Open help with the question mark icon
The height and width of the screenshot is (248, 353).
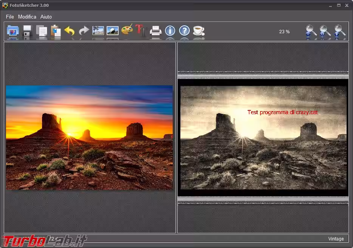[184, 31]
